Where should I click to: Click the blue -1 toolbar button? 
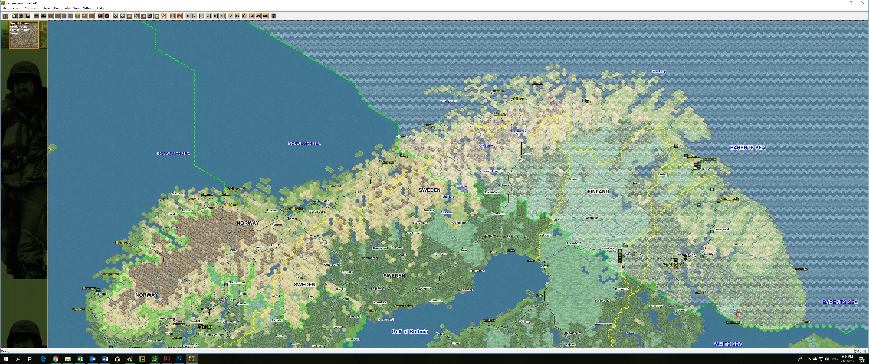(71, 16)
